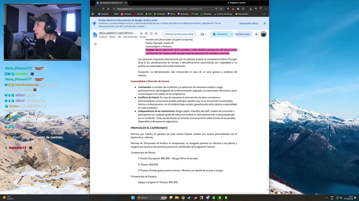Expand the Compartir dropdown arrow

coord(231,34)
